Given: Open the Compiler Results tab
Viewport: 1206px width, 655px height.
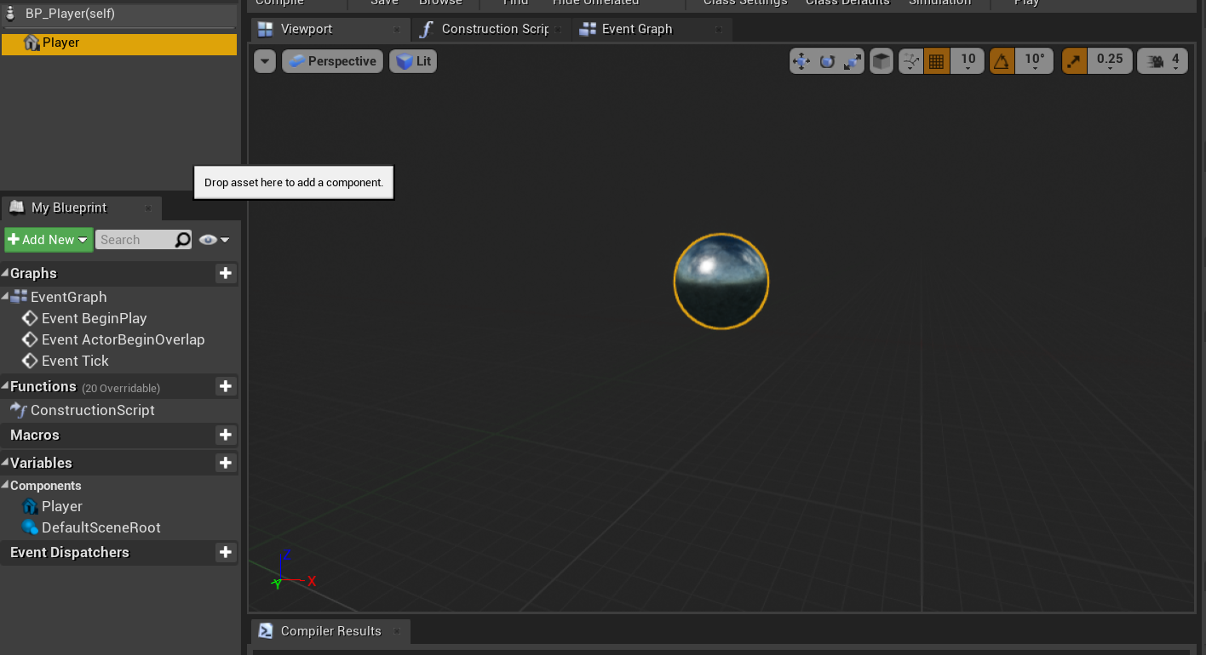Looking at the screenshot, I should tap(330, 631).
